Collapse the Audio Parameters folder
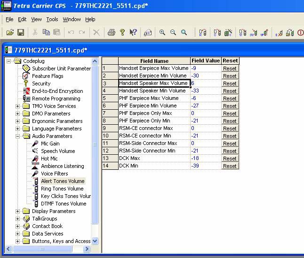The width and height of the screenshot is (304, 258). [x=18, y=136]
